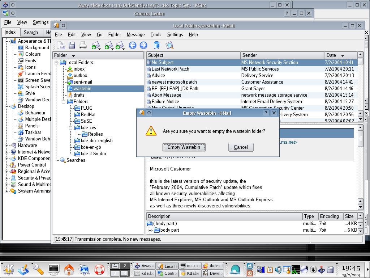Click the red logout icon on panel
Viewport: 370px width, 278px height.
(x=250, y=273)
